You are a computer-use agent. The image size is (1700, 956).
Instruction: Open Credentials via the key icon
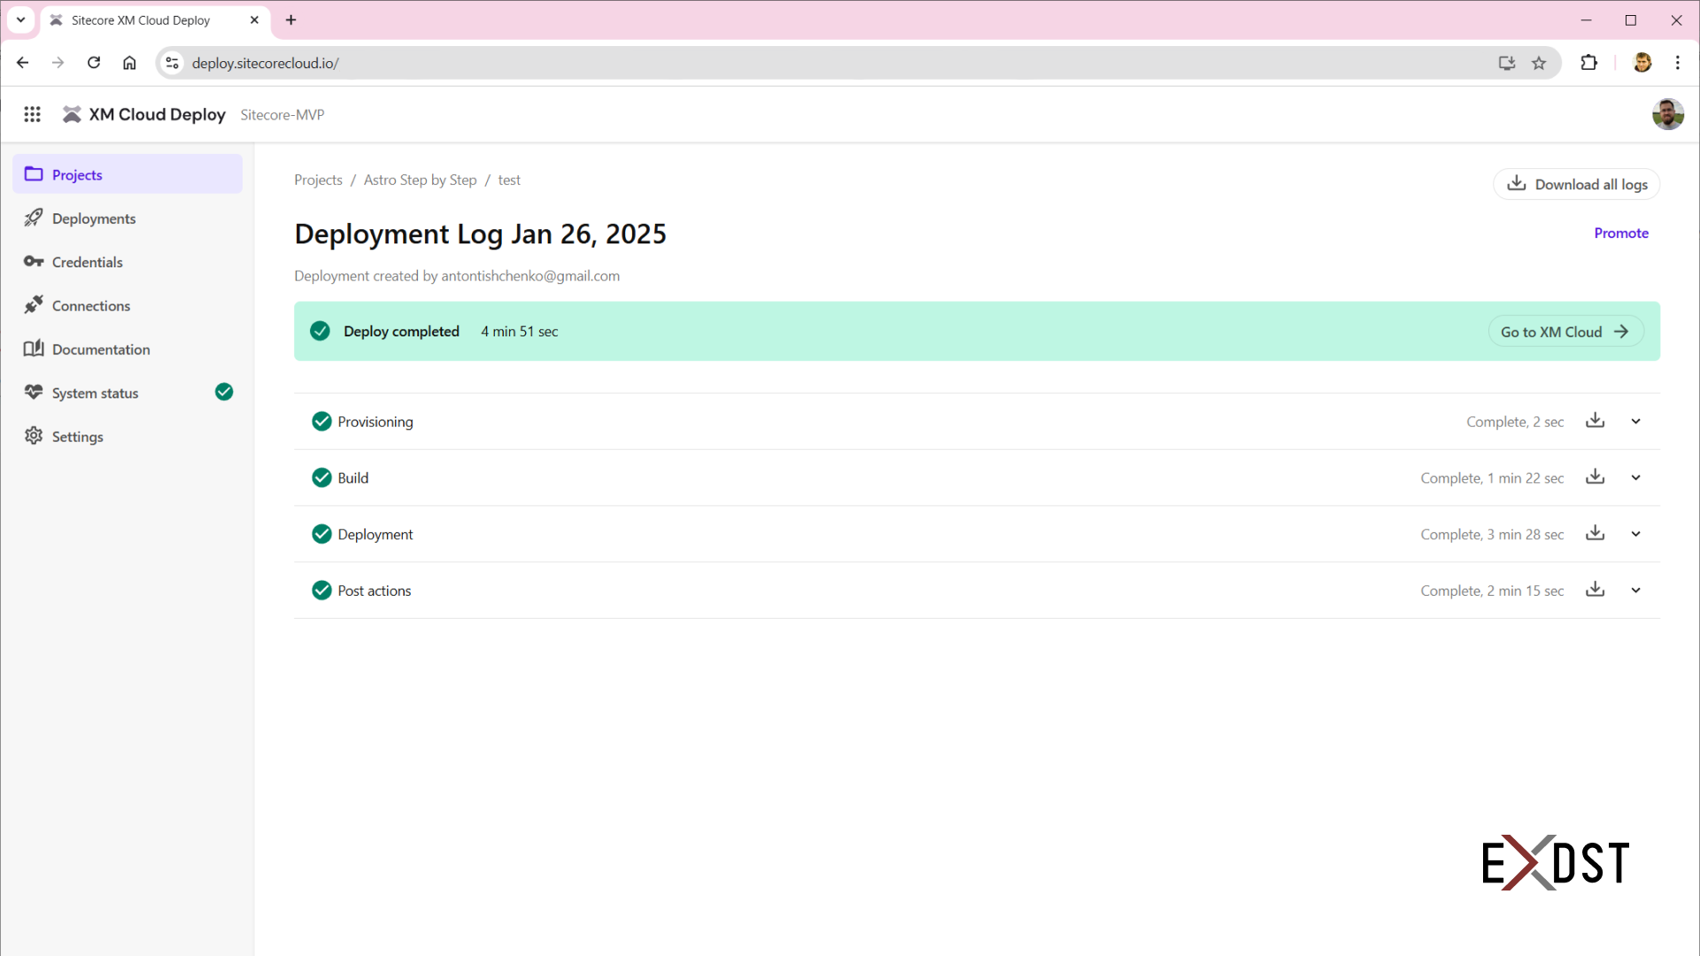34,262
